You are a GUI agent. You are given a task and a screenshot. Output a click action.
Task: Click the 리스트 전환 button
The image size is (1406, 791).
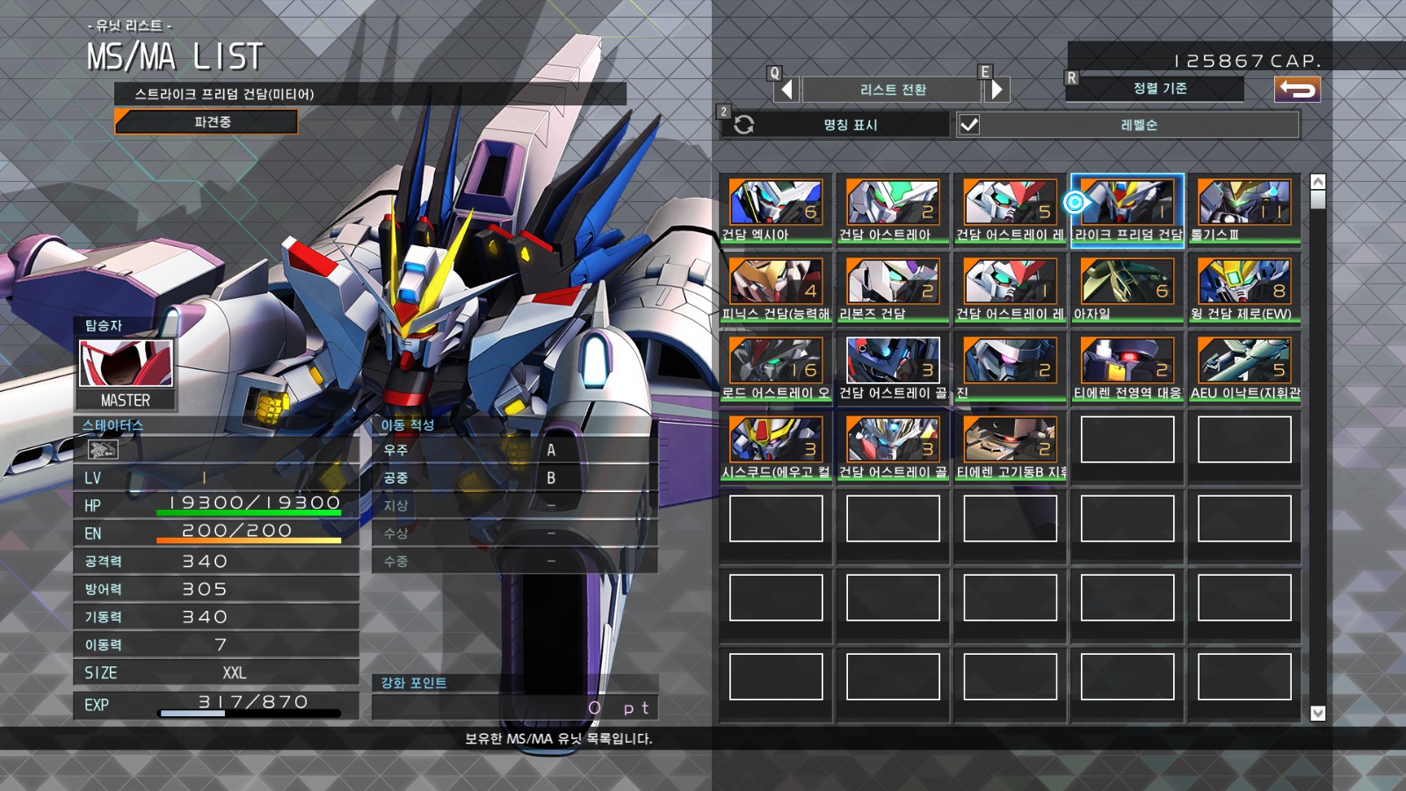892,89
